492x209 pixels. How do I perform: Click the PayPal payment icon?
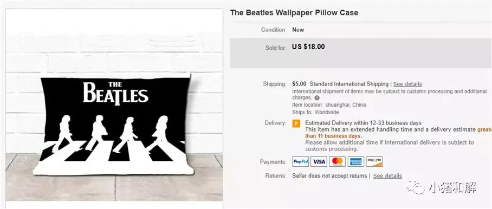(x=301, y=162)
